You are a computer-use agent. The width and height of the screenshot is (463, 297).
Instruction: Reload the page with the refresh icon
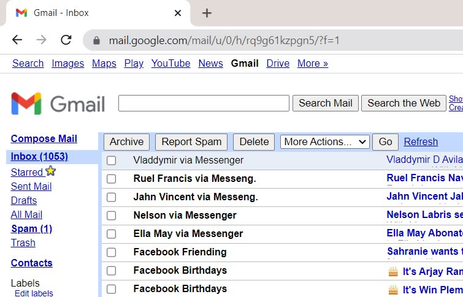[66, 40]
